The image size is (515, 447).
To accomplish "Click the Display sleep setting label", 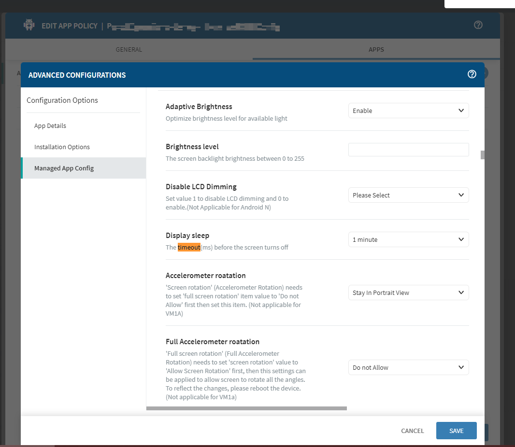I will (187, 236).
